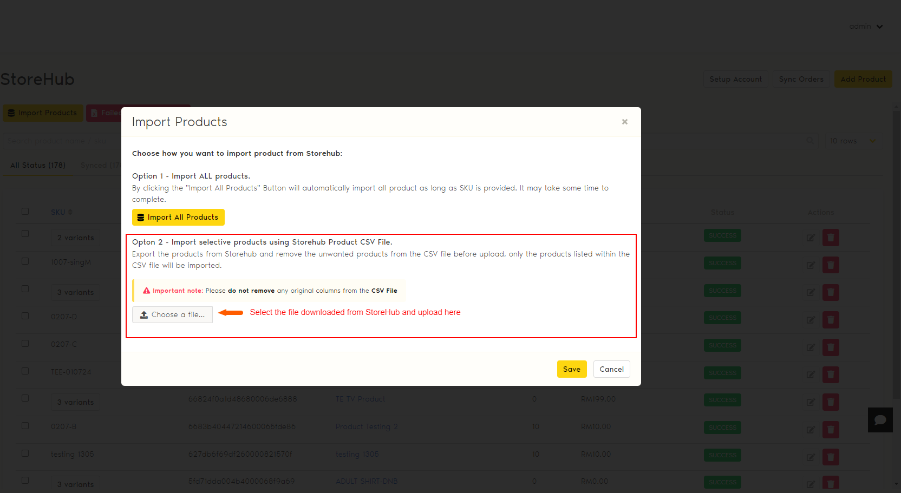Toggle the select-all checkbox in table header
901x493 pixels.
click(25, 212)
